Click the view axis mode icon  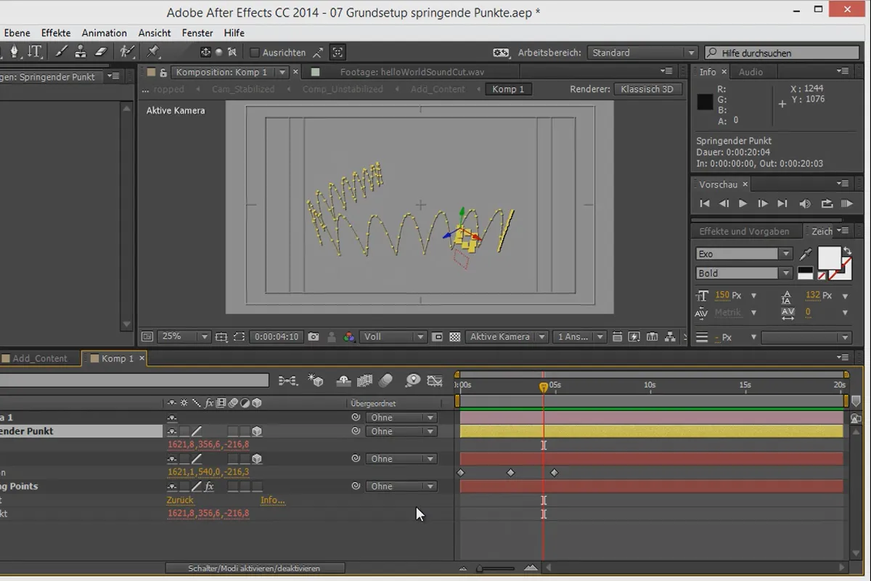pos(232,52)
